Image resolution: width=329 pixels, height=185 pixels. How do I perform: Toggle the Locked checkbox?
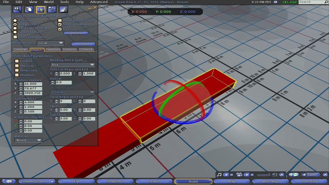click(x=17, y=61)
